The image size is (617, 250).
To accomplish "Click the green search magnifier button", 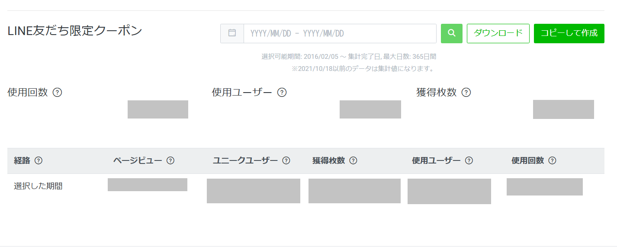I will 451,33.
